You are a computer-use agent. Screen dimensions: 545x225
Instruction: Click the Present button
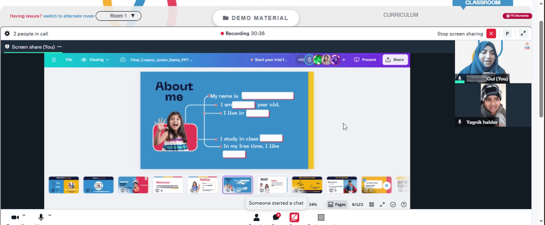coord(365,60)
